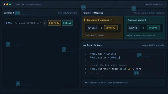Click code line 'local key = KEYS[1]'
This screenshot has width=168, height=94.
103,54
